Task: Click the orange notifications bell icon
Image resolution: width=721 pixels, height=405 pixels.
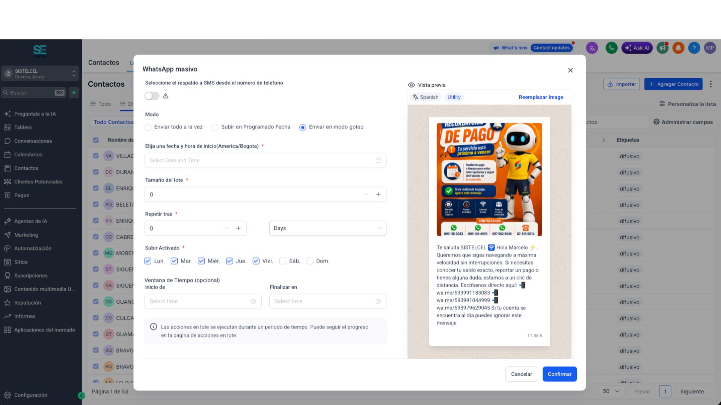Action: tap(678, 48)
